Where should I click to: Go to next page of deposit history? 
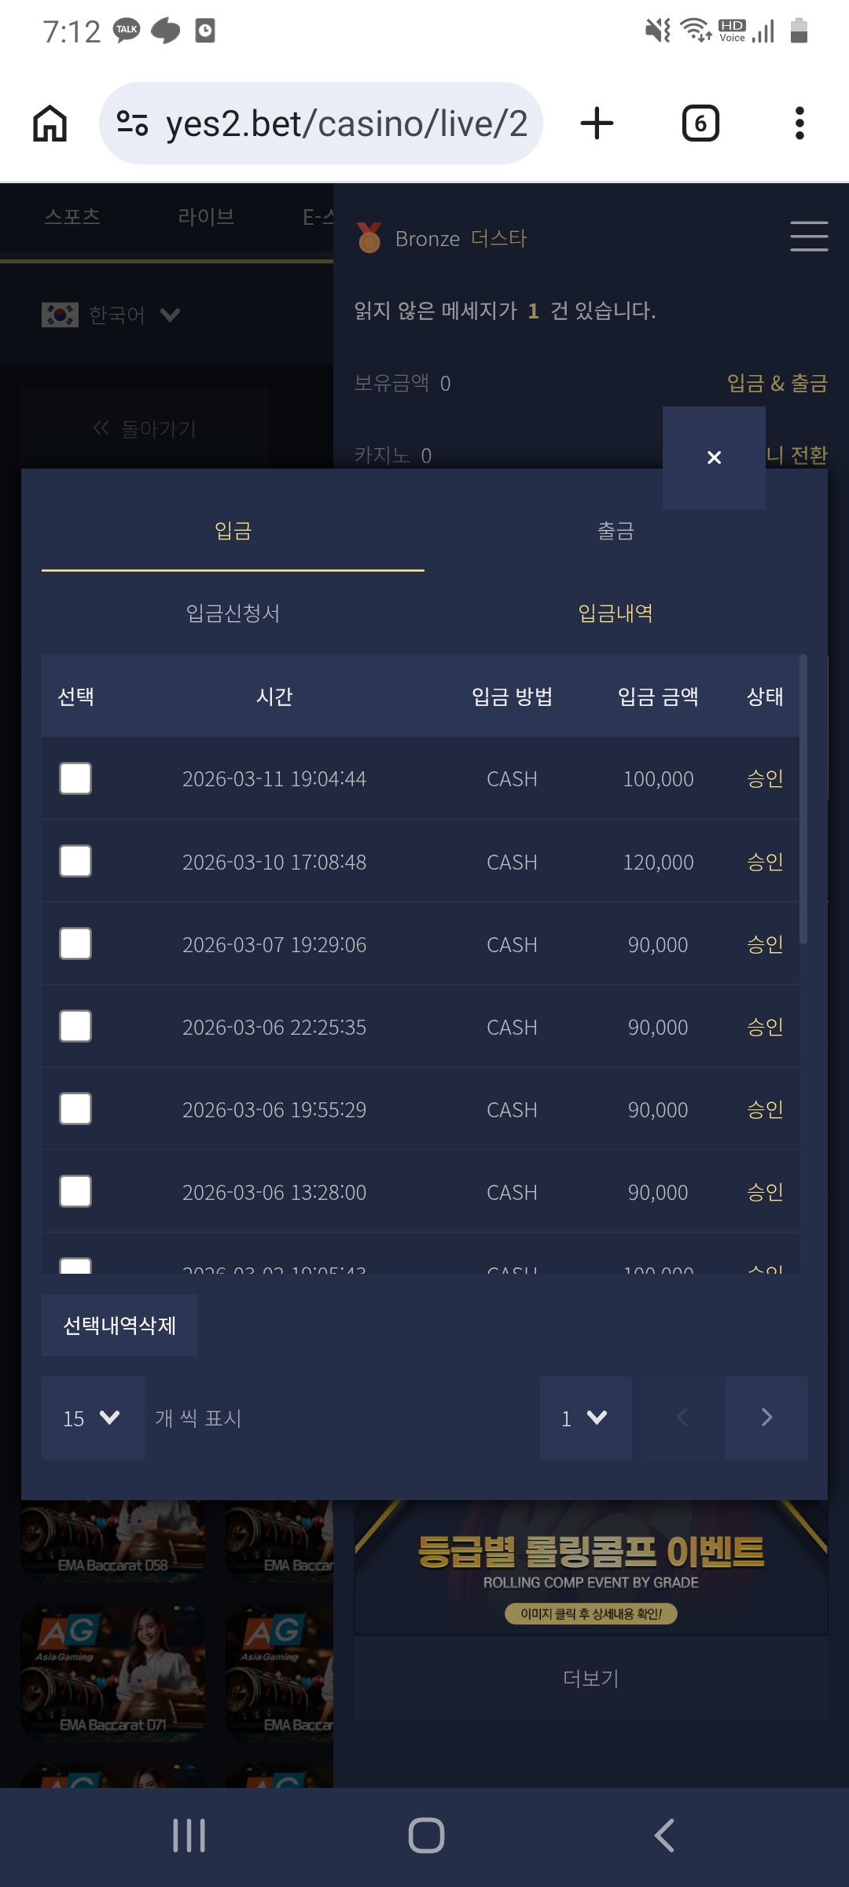[x=766, y=1418]
